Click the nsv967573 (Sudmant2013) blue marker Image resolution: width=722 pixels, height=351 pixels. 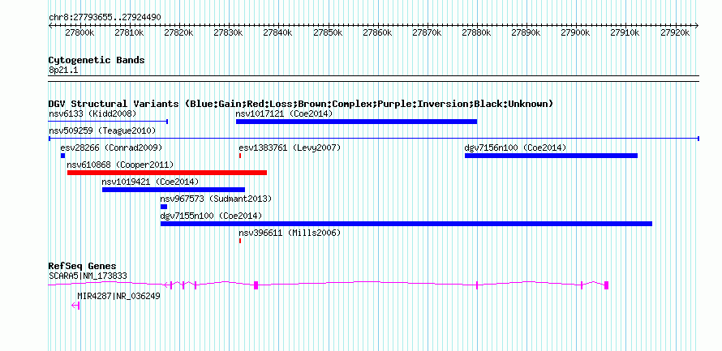pos(163,207)
